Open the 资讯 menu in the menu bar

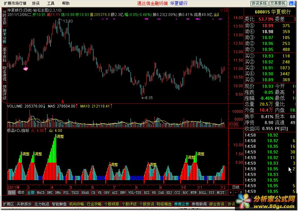click(x=36, y=3)
